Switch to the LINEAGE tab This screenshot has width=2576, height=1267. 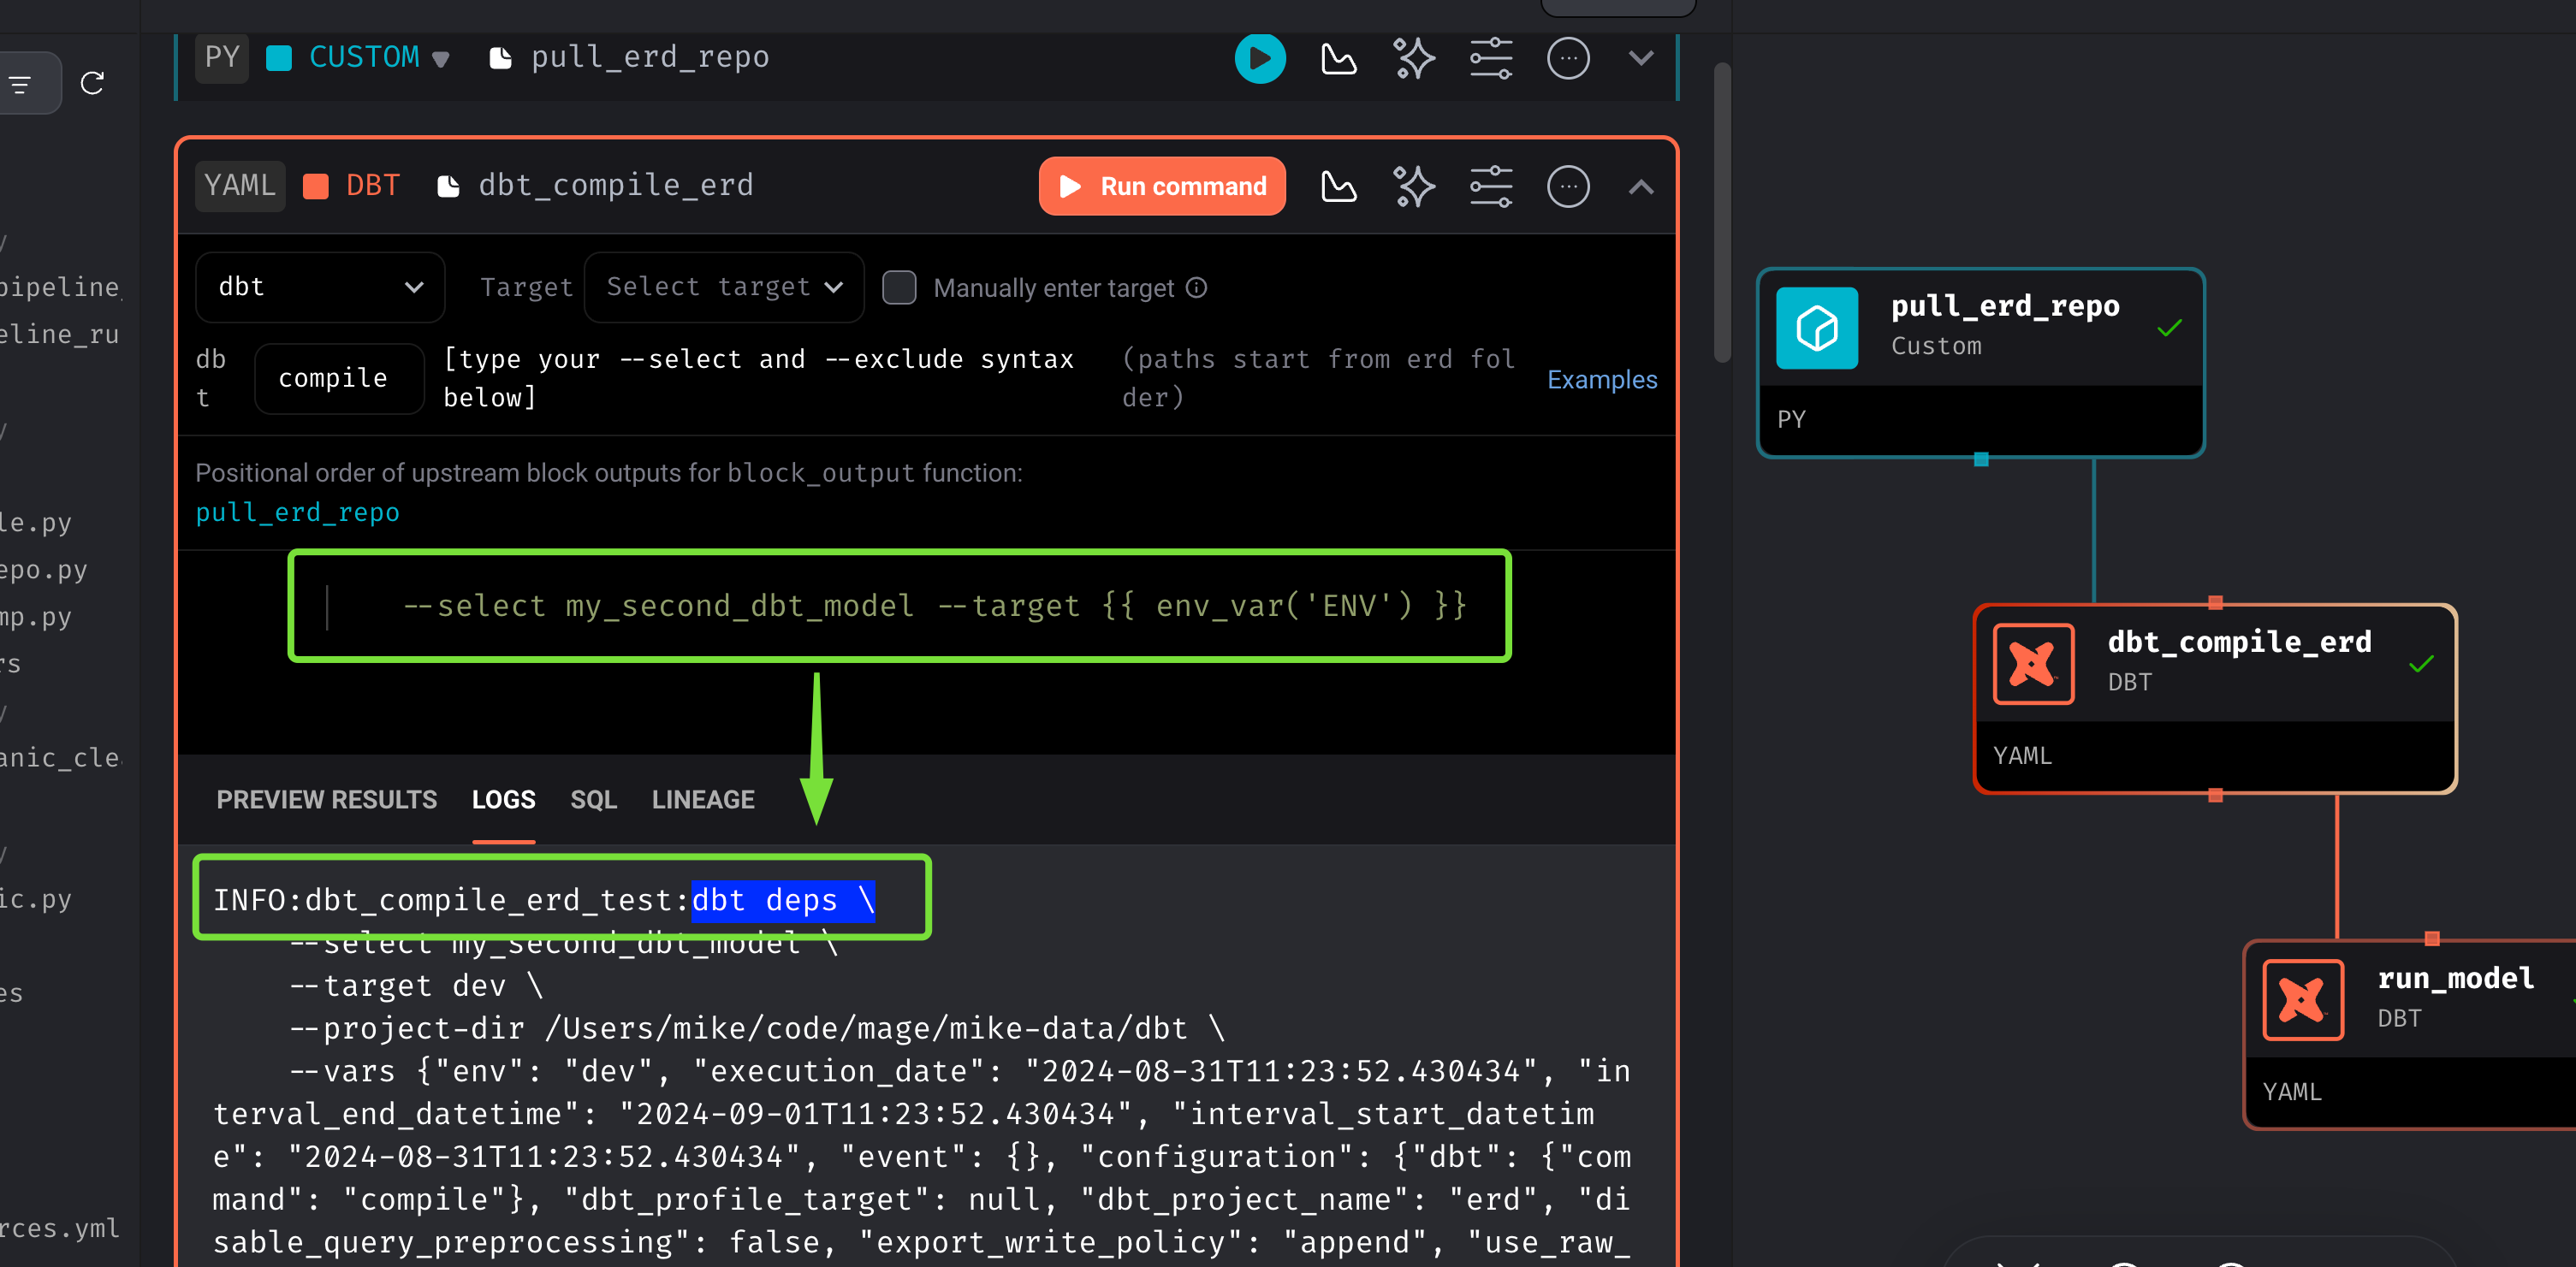(703, 800)
